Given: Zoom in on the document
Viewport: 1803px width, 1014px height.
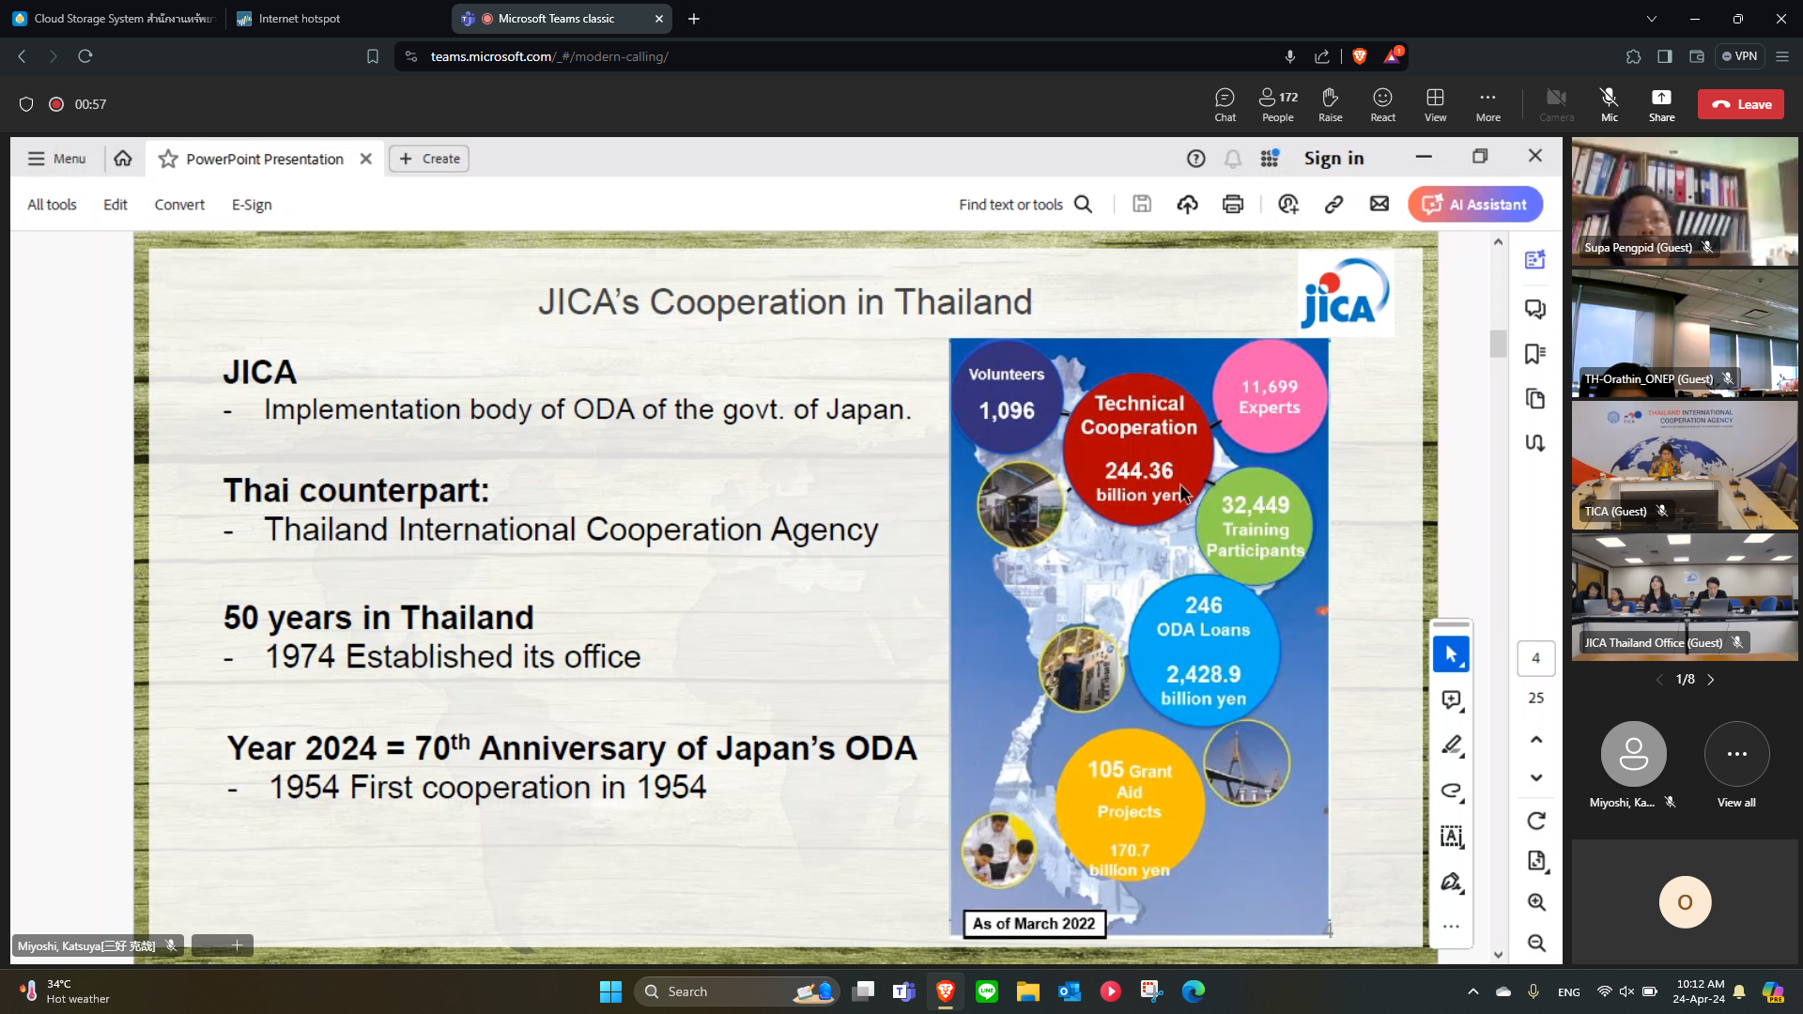Looking at the screenshot, I should (1536, 902).
